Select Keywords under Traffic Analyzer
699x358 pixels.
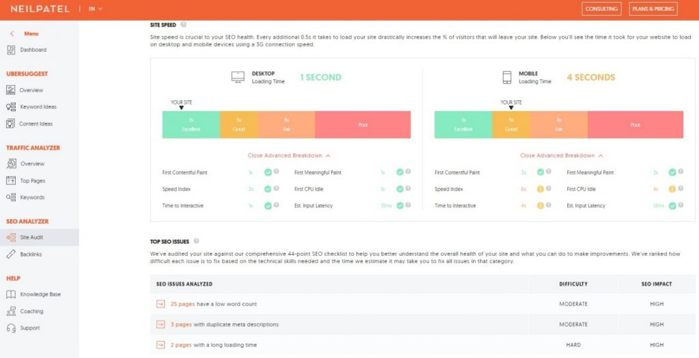click(x=32, y=197)
